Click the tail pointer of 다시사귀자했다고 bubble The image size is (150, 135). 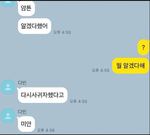[18, 89]
